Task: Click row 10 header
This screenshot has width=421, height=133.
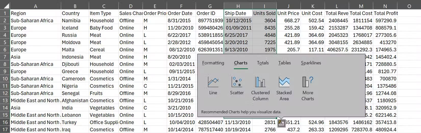Action: (x=5, y=79)
